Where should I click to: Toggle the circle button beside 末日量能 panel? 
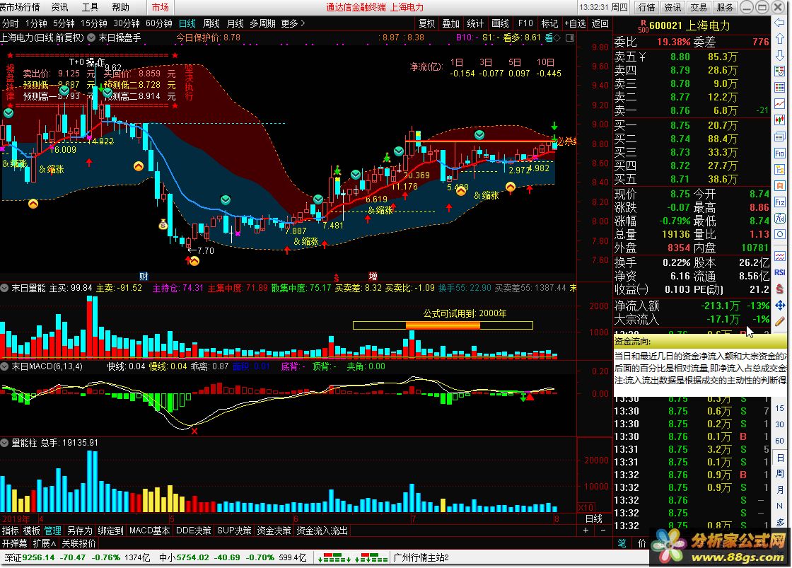point(4,288)
